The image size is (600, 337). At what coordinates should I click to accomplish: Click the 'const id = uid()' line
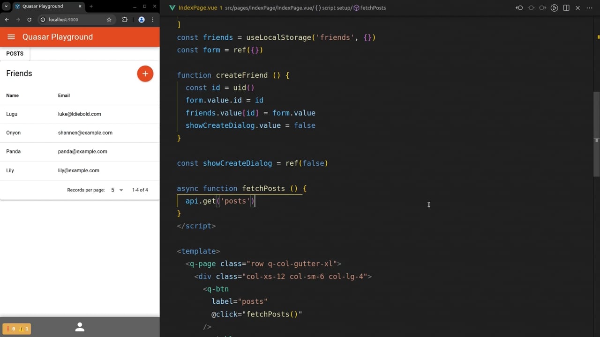220,88
